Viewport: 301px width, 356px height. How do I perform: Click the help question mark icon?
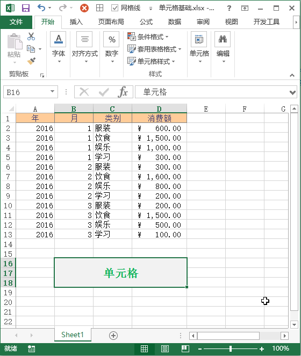coord(229,8)
